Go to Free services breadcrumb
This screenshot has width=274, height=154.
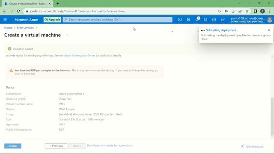pyautogui.click(x=25, y=28)
